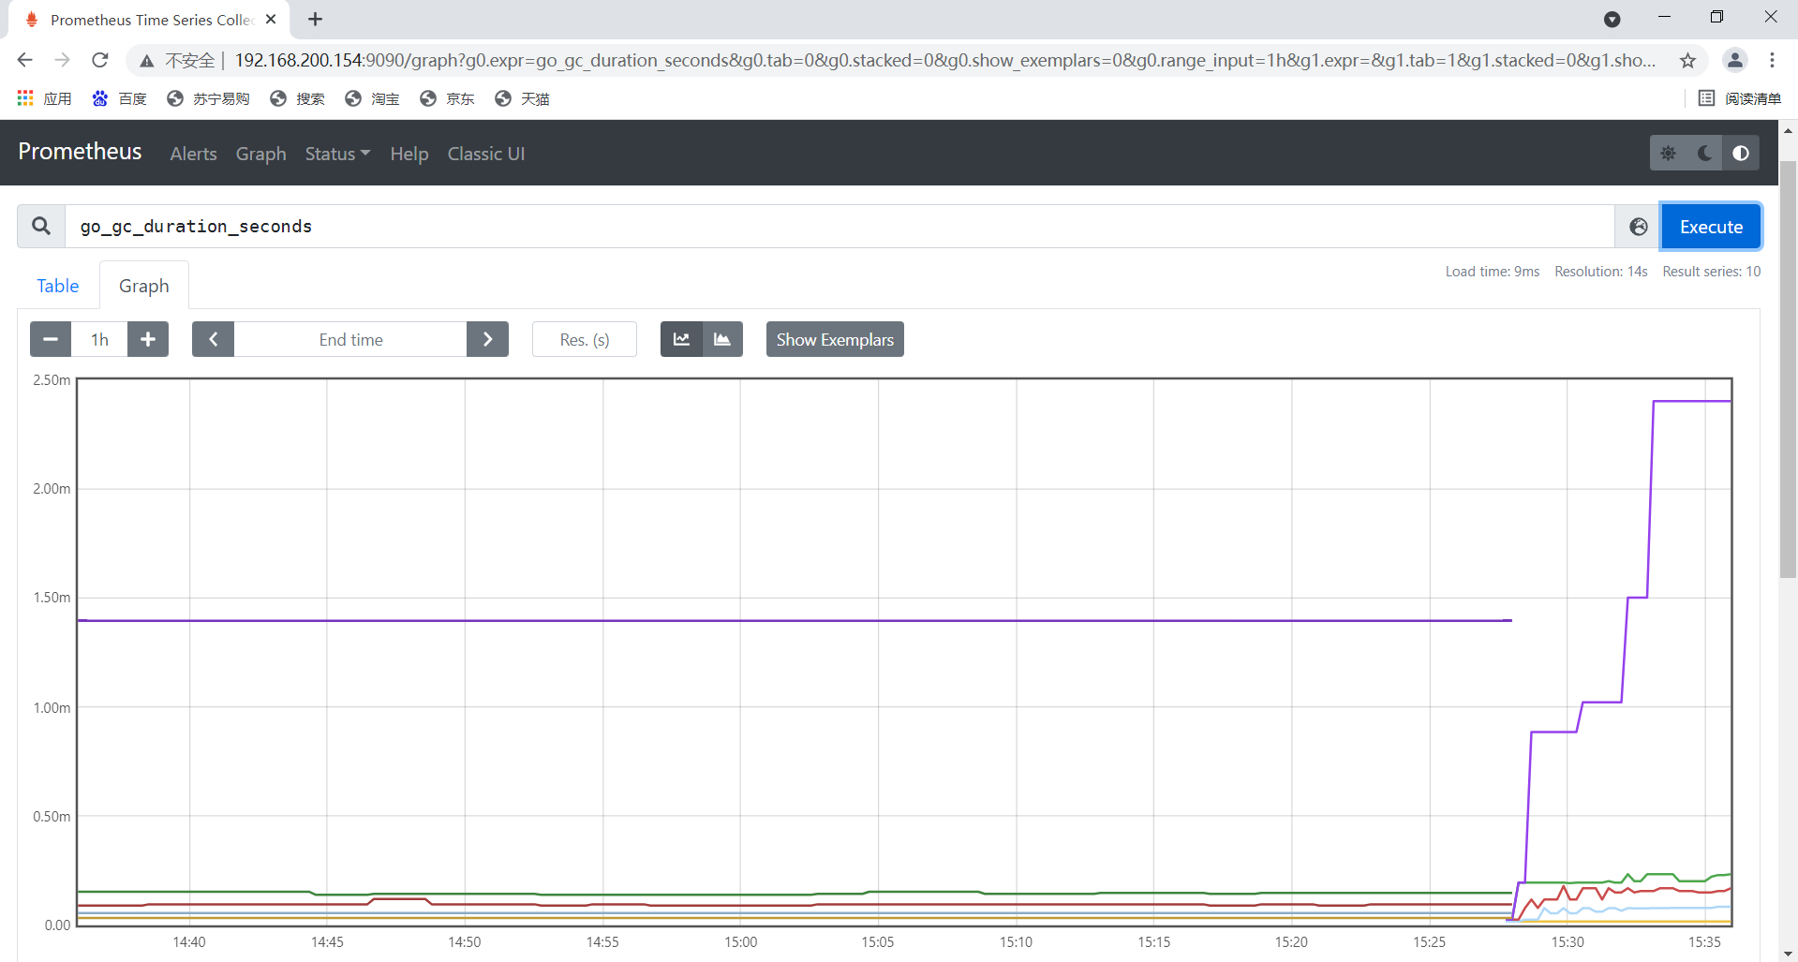Edit the 1h range input
1798x962 pixels.
pyautogui.click(x=99, y=339)
